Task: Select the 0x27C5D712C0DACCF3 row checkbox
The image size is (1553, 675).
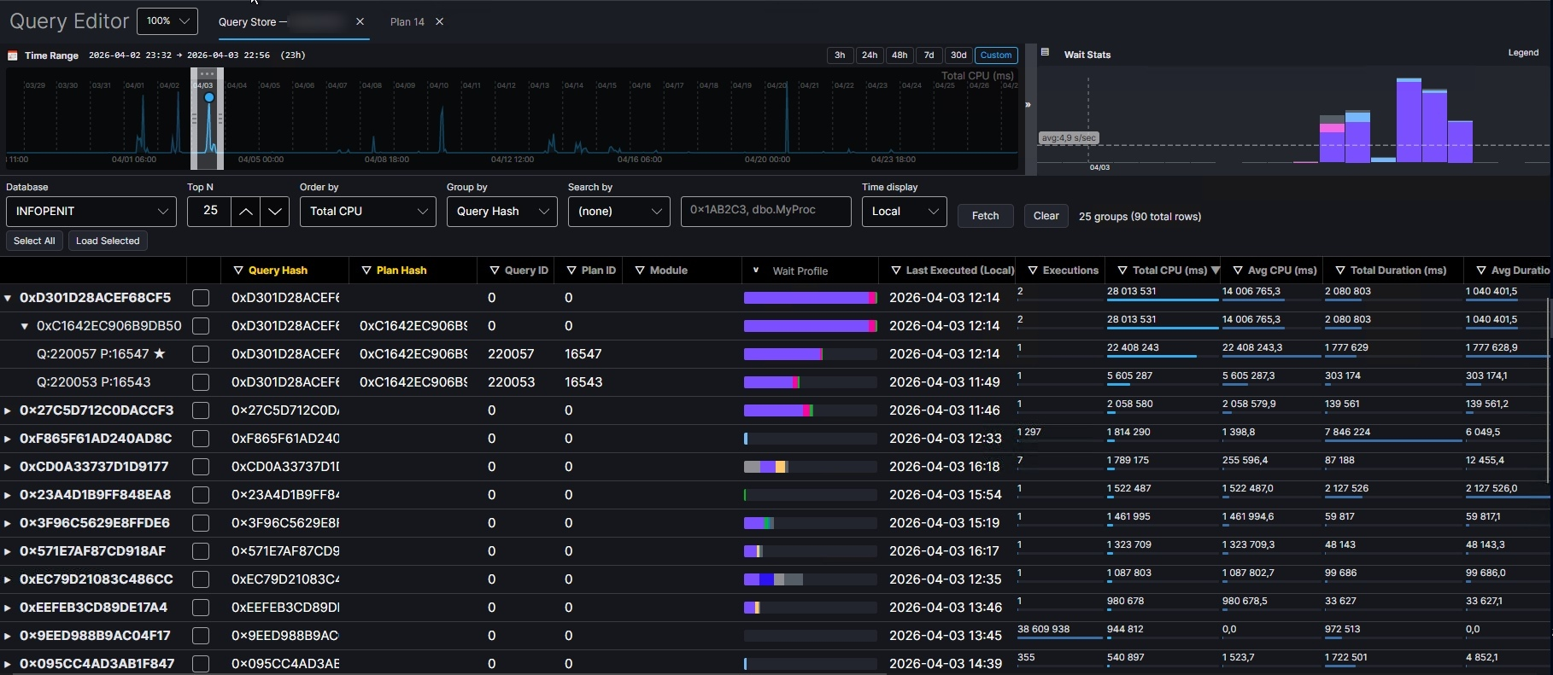Action: 201,410
